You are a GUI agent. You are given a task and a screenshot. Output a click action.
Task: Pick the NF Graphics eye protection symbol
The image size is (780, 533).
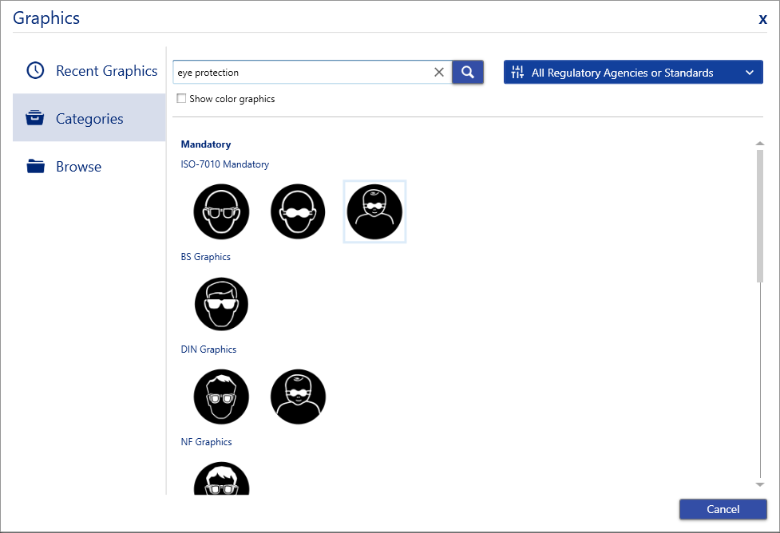tap(221, 480)
